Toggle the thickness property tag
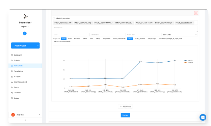Image resolution: width=211 pixels, height=126 pixels. pos(77,39)
